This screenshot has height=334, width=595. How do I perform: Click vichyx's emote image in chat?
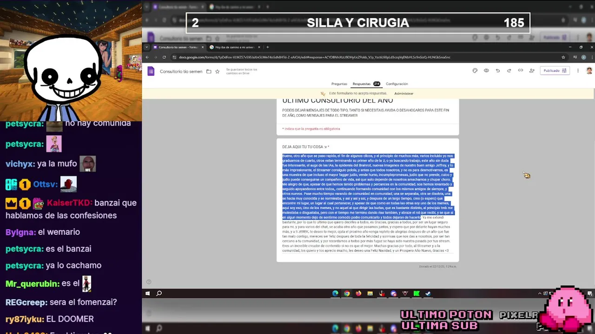(87, 164)
